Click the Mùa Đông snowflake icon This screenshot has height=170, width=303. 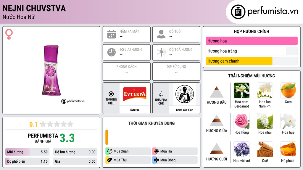pos(157,160)
